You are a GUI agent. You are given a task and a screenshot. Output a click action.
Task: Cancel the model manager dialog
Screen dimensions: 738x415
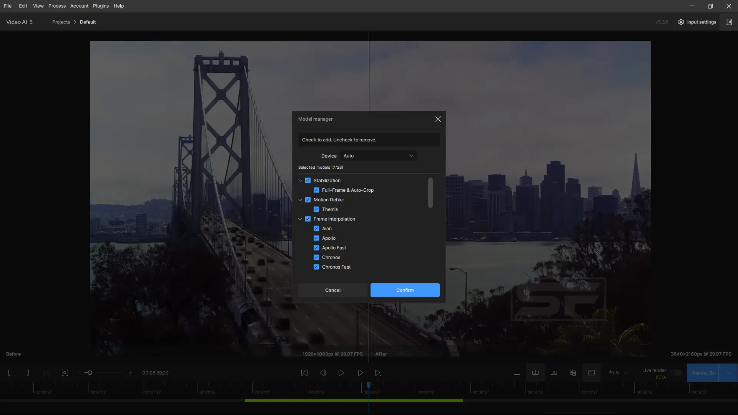tap(332, 290)
